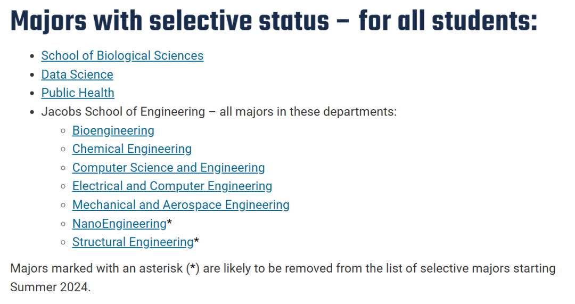Open the Chemical Engineering link
Viewport: 575px width, 304px height.
132,149
